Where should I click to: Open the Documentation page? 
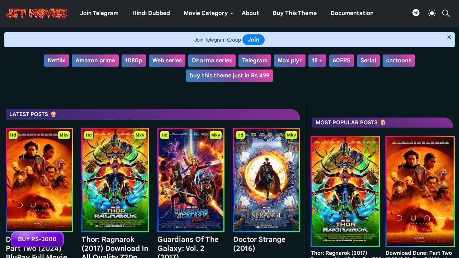(352, 13)
